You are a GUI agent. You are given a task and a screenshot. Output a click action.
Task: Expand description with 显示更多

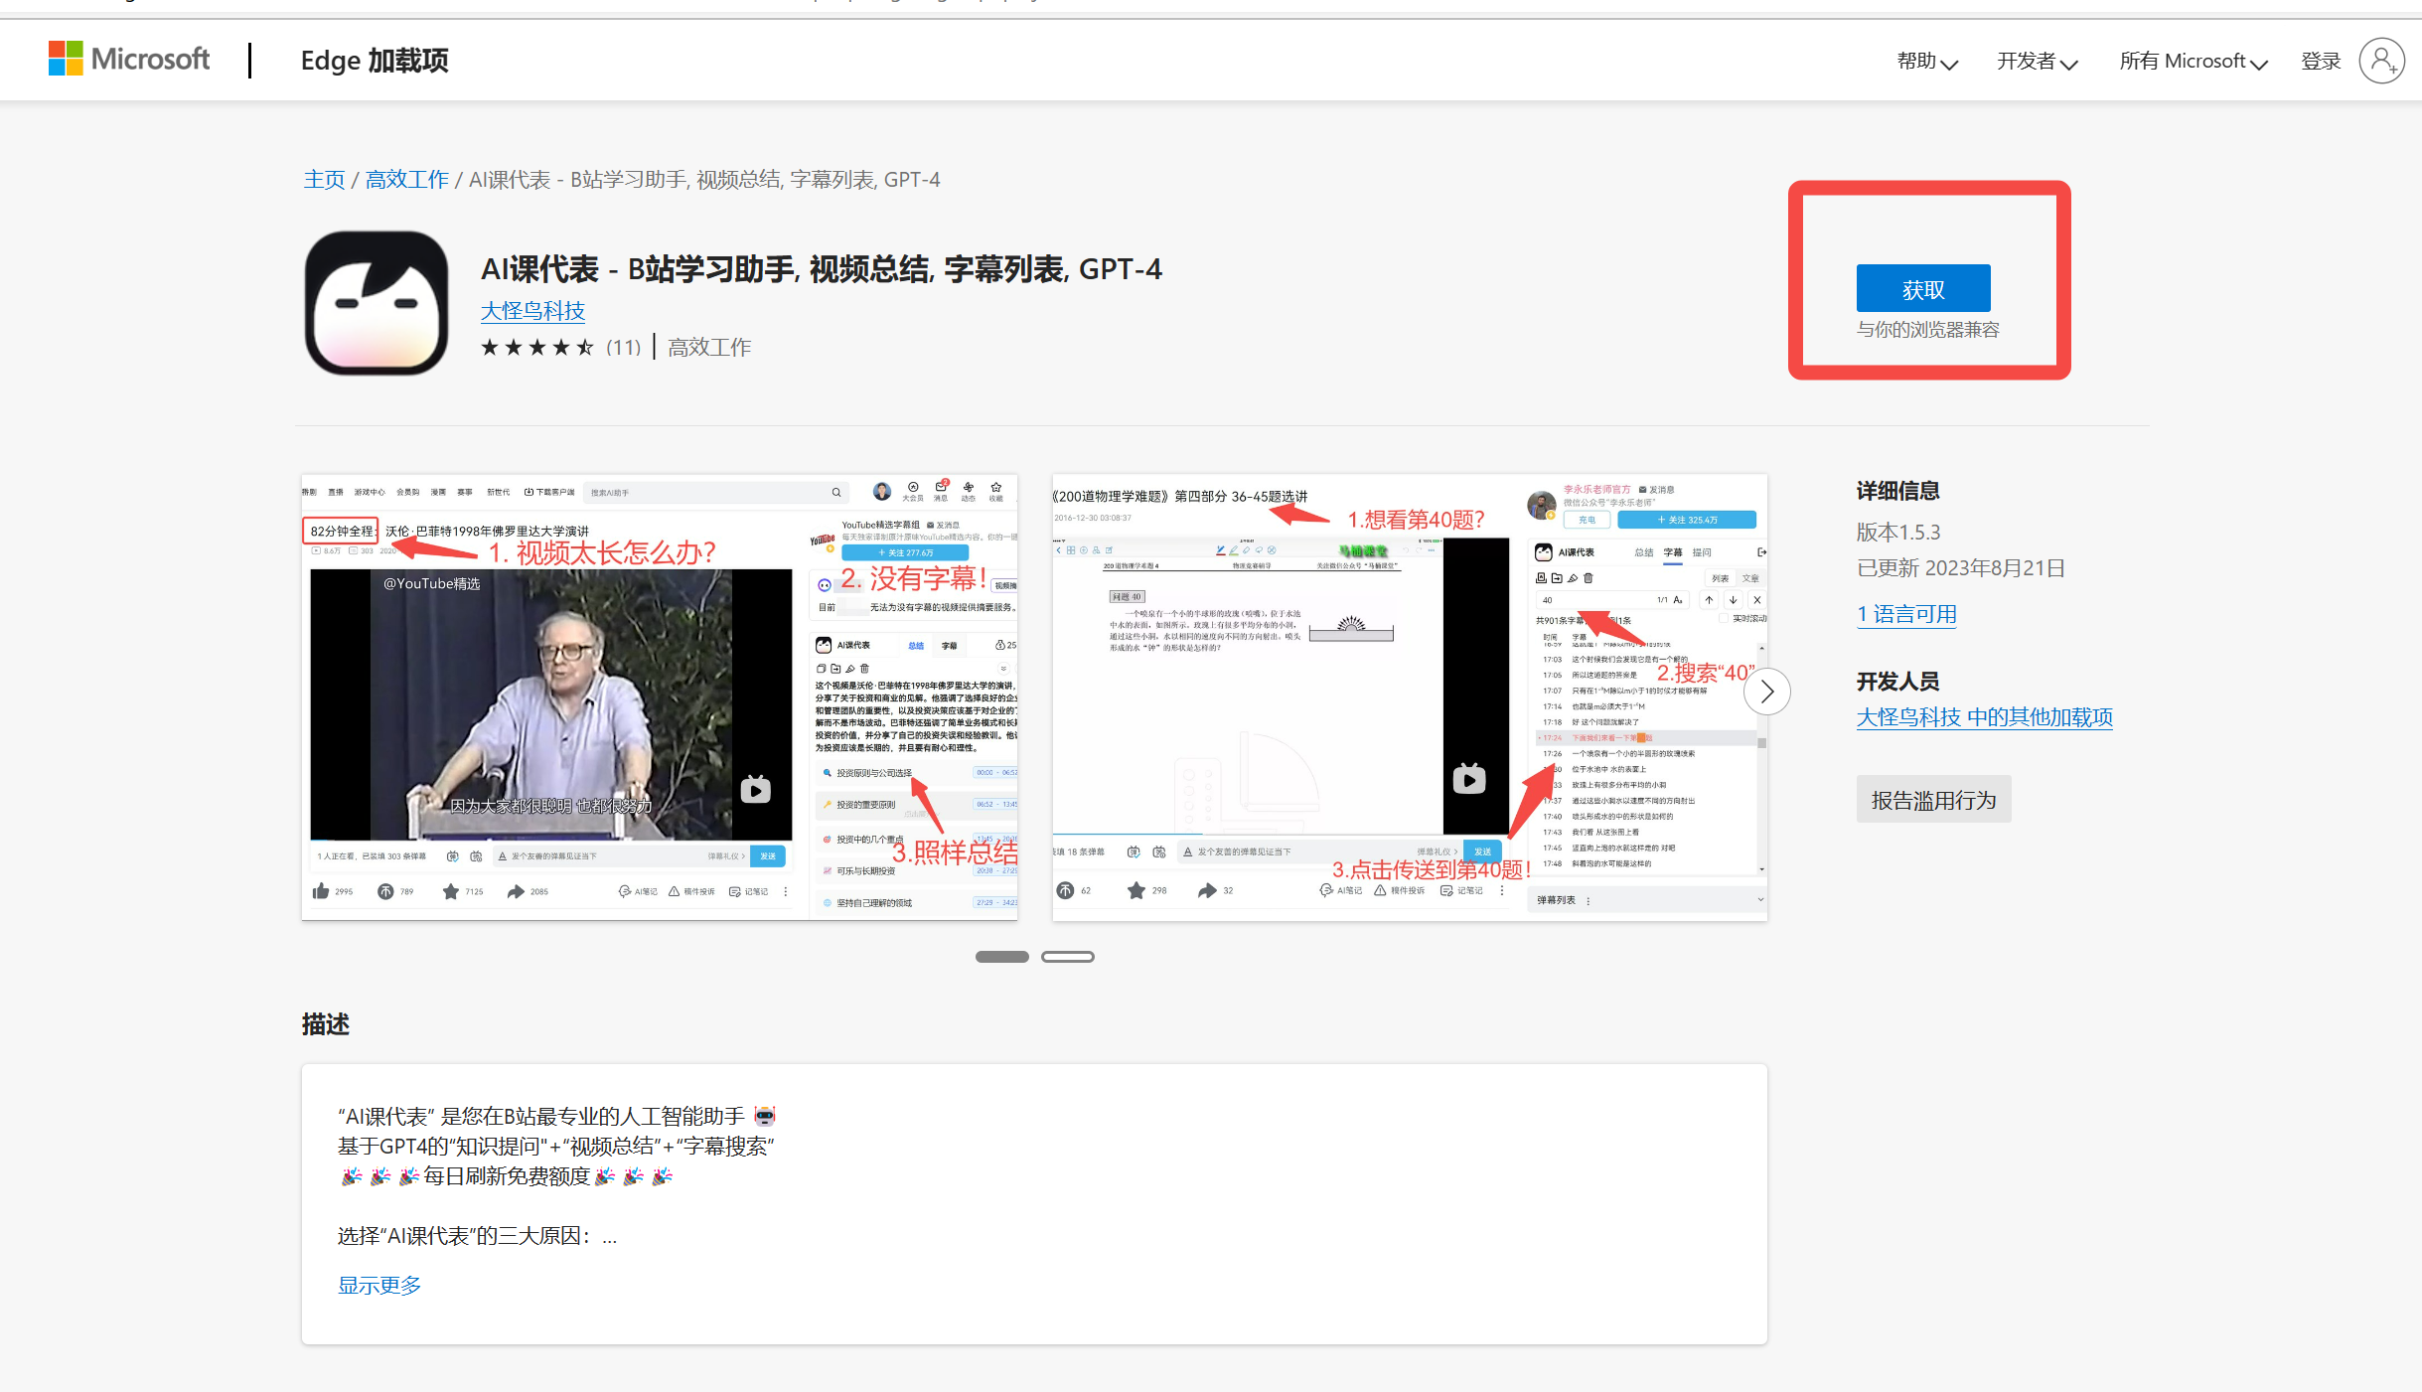point(379,1285)
